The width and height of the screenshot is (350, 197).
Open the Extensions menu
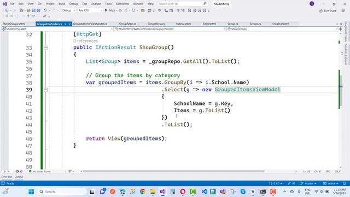[122, 4]
